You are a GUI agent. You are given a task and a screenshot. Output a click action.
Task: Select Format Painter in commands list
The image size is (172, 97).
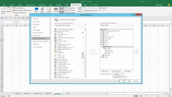63,61
